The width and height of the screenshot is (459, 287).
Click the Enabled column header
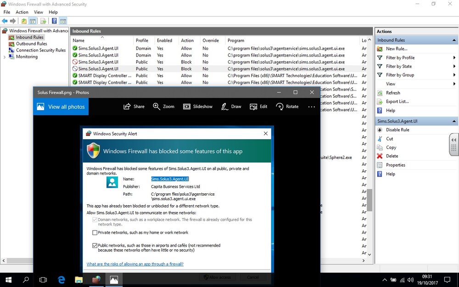coord(164,40)
